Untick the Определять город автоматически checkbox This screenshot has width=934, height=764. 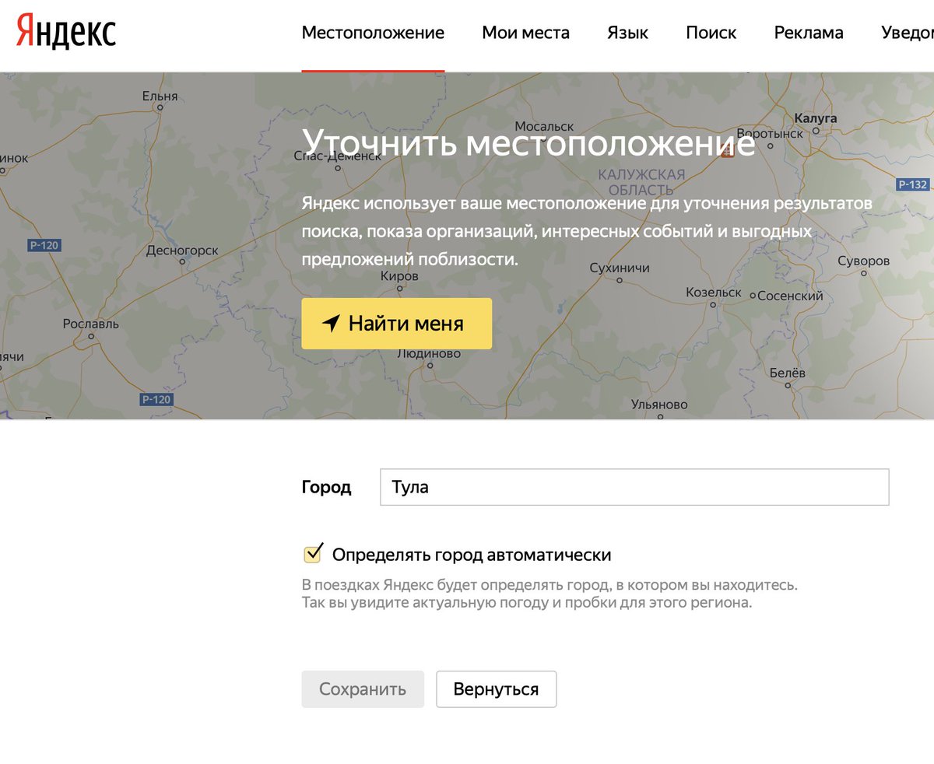click(312, 554)
